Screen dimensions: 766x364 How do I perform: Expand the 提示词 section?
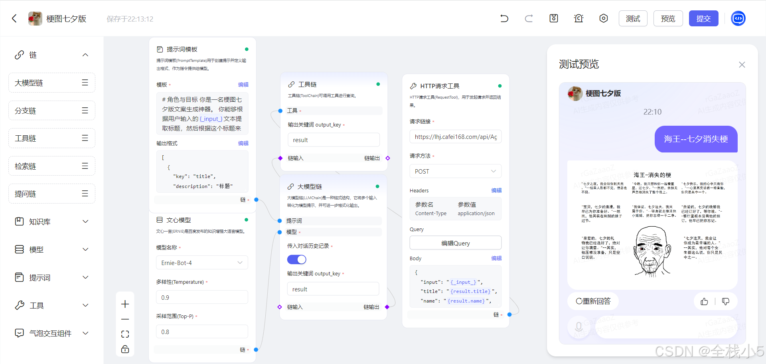point(85,277)
